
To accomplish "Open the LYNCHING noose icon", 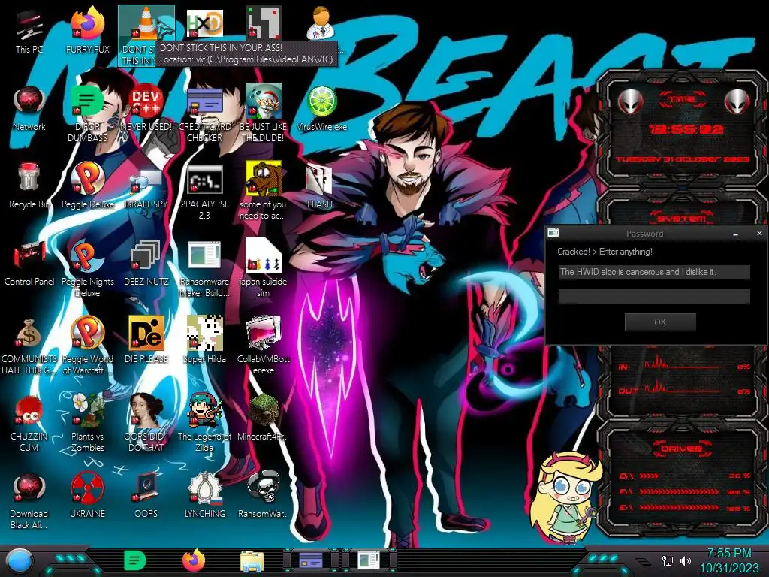I will [x=204, y=496].
